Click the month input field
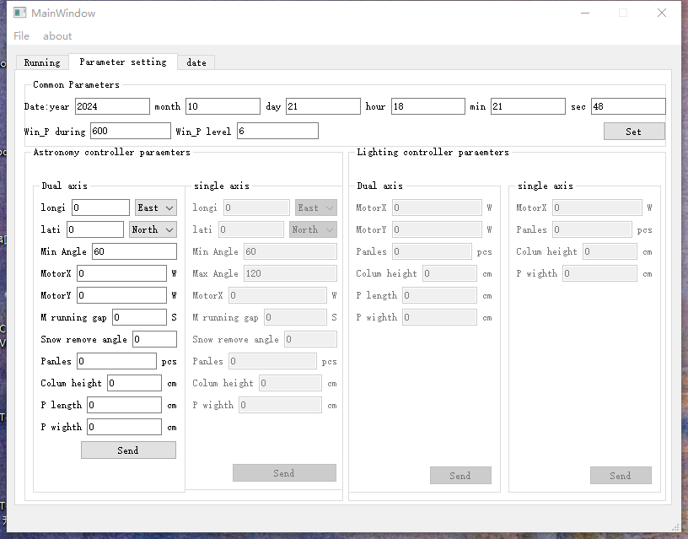Image resolution: width=688 pixels, height=539 pixels. pyautogui.click(x=223, y=106)
